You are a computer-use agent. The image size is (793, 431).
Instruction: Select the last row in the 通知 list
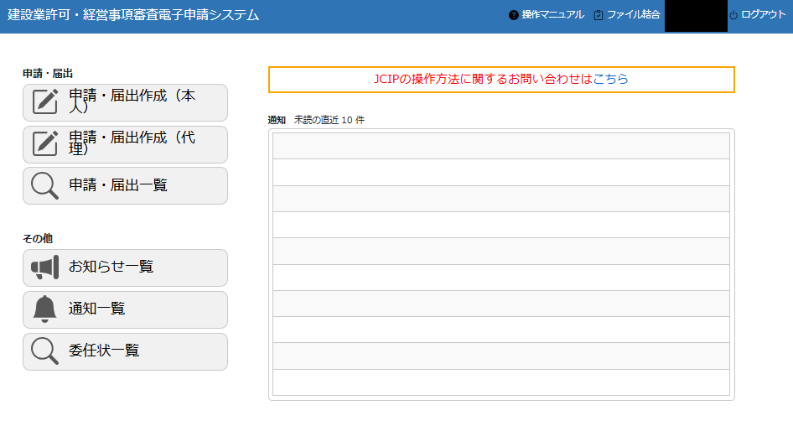pos(500,382)
